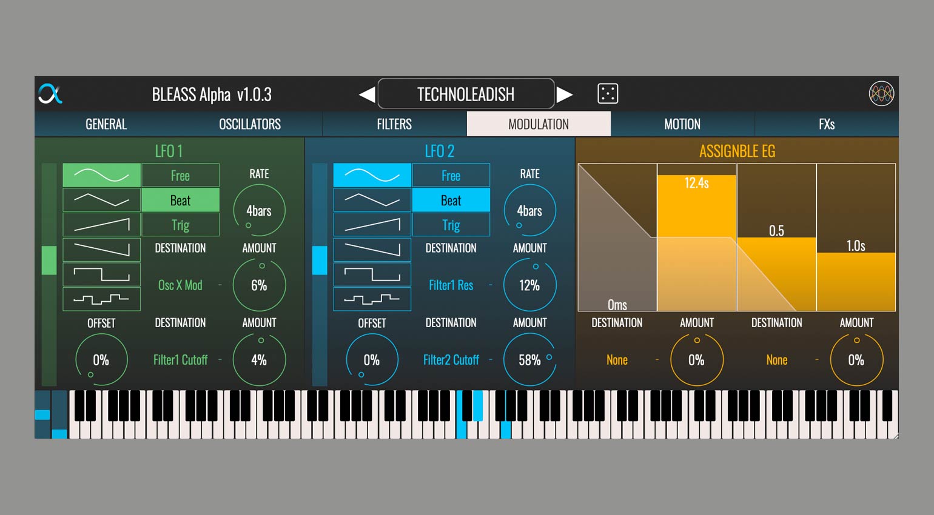Click the LFO 2 offset 0% knob
This screenshot has width=934, height=515.
click(x=372, y=360)
